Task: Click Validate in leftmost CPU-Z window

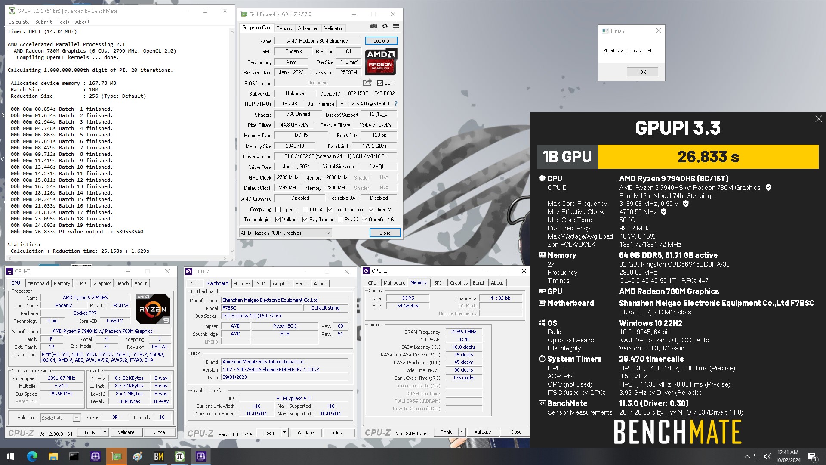Action: click(126, 432)
